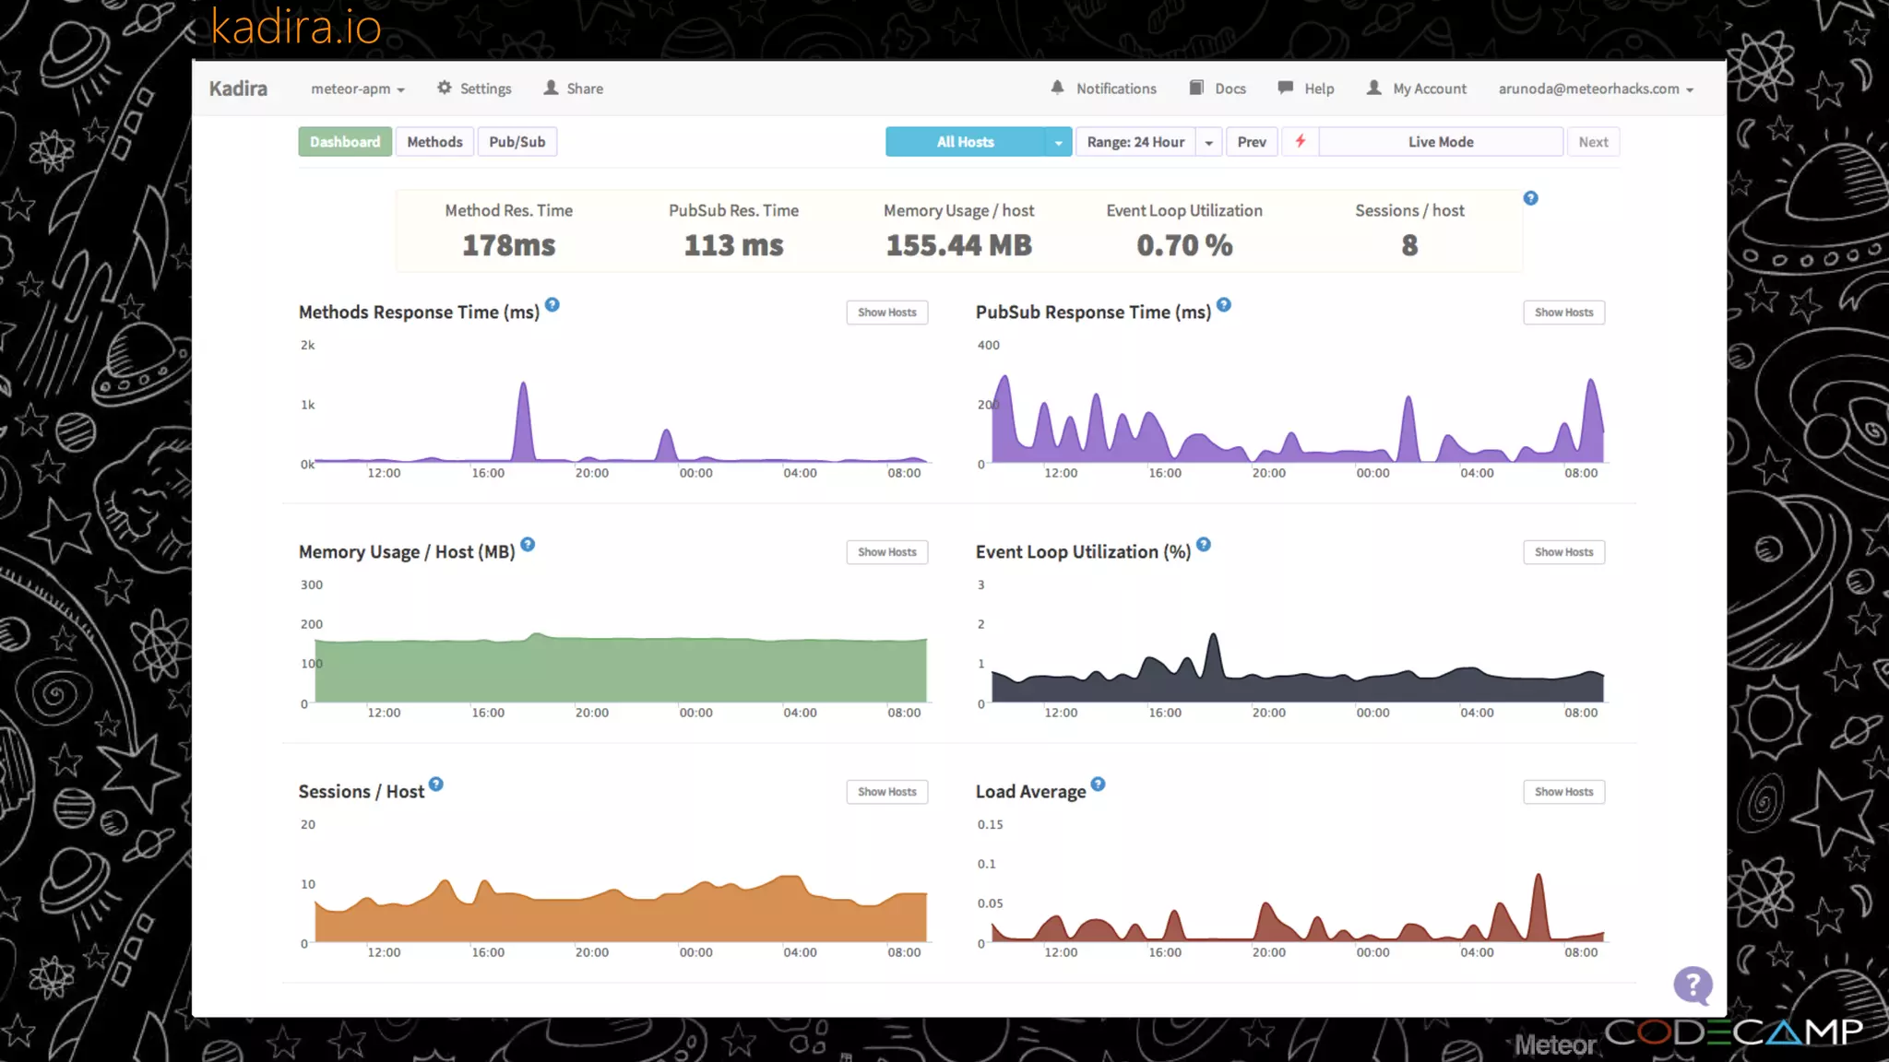This screenshot has width=1889, height=1062.
Task: Toggle Show Hosts on Load Average chart
Action: coord(1563,792)
